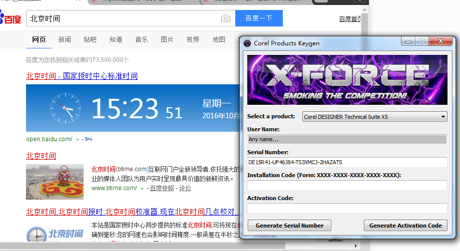Image resolution: width=460 pixels, height=251 pixels.
Task: Click the X-FORCE banner image
Action: coord(347,80)
